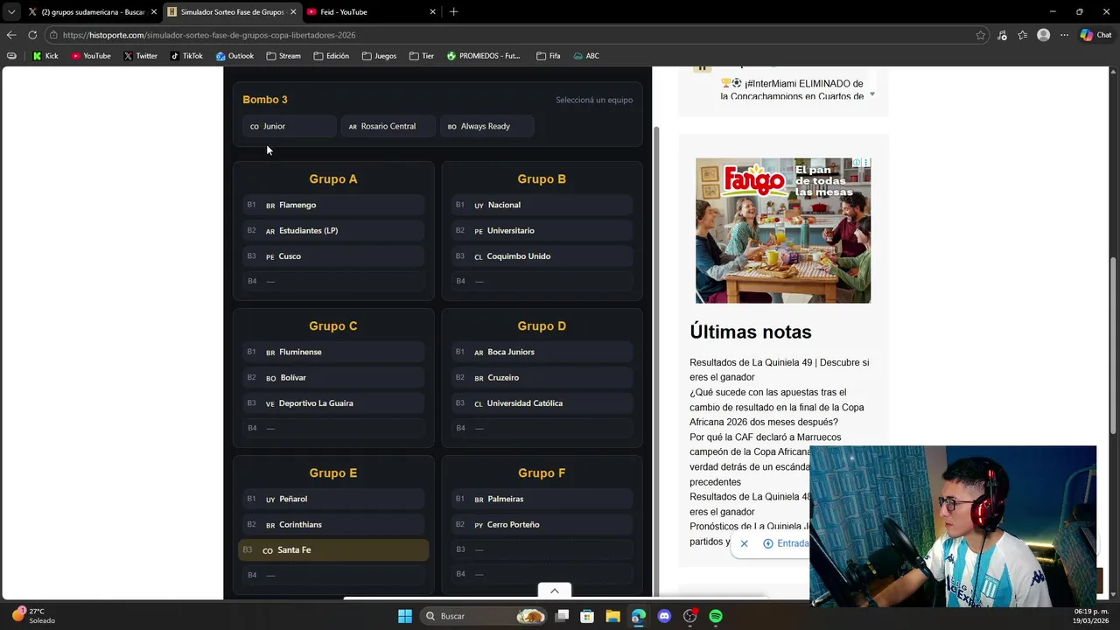Open Juegos bookmarks folder
The height and width of the screenshot is (630, 1120).
379,56
